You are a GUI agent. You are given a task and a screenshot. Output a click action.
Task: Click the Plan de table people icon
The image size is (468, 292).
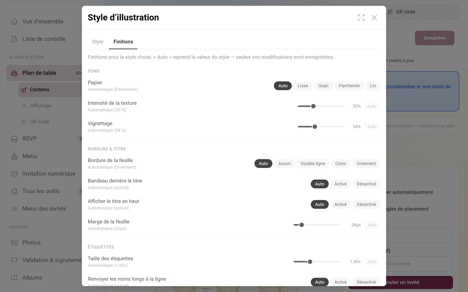pyautogui.click(x=14, y=73)
